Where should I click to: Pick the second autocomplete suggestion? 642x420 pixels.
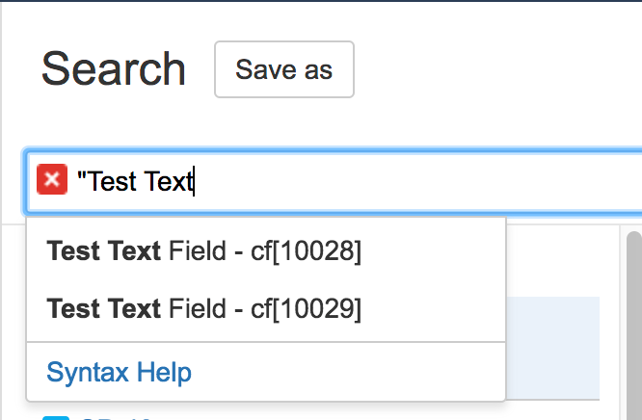click(x=203, y=308)
